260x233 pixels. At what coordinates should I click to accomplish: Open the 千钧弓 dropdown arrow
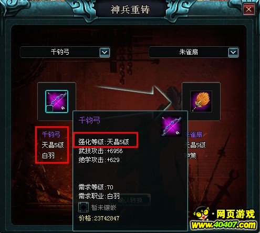click(x=105, y=52)
